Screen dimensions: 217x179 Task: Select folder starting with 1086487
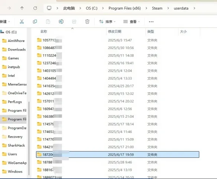(x=118, y=48)
